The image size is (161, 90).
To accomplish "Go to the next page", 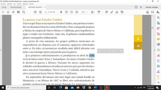I will point(41,12).
